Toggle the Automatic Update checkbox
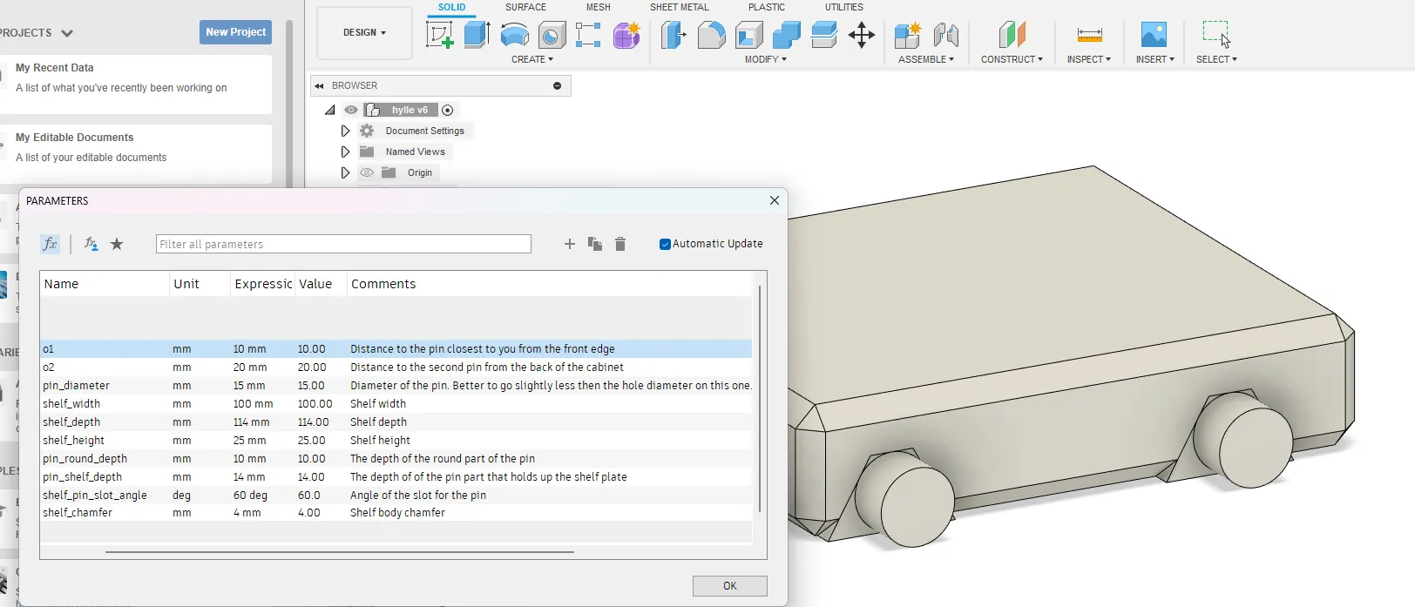Viewport: 1415px width, 607px height. tap(665, 245)
